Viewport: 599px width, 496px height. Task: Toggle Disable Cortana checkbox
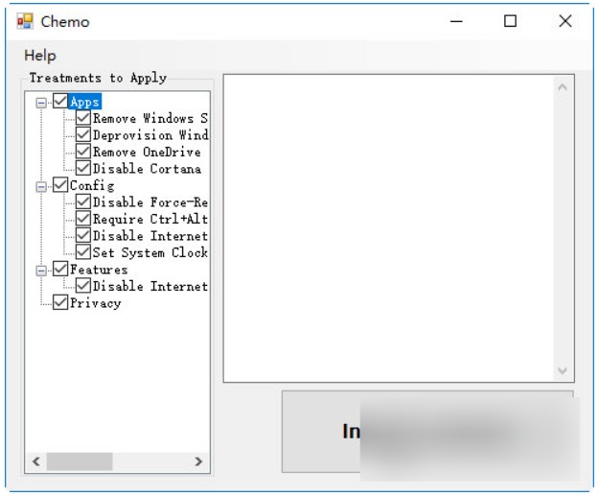tap(82, 169)
